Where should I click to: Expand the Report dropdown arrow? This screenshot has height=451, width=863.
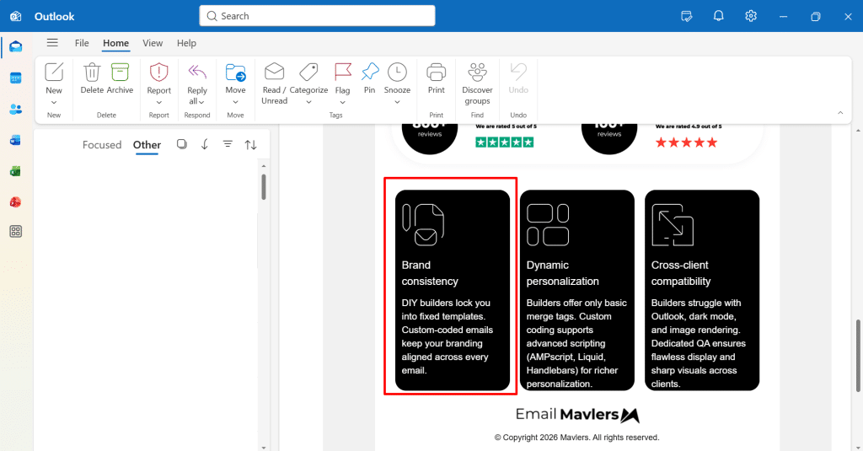coord(159,103)
